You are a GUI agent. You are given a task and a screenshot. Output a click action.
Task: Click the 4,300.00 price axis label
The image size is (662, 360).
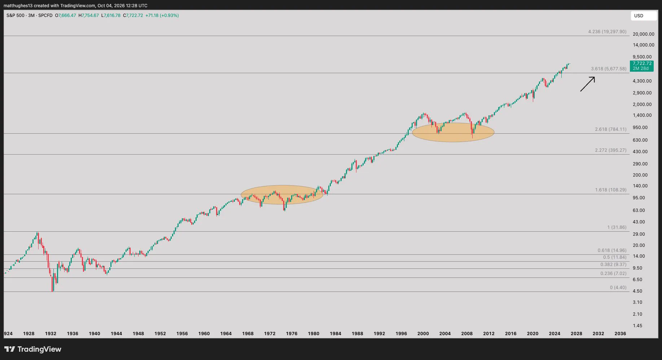pyautogui.click(x=642, y=81)
